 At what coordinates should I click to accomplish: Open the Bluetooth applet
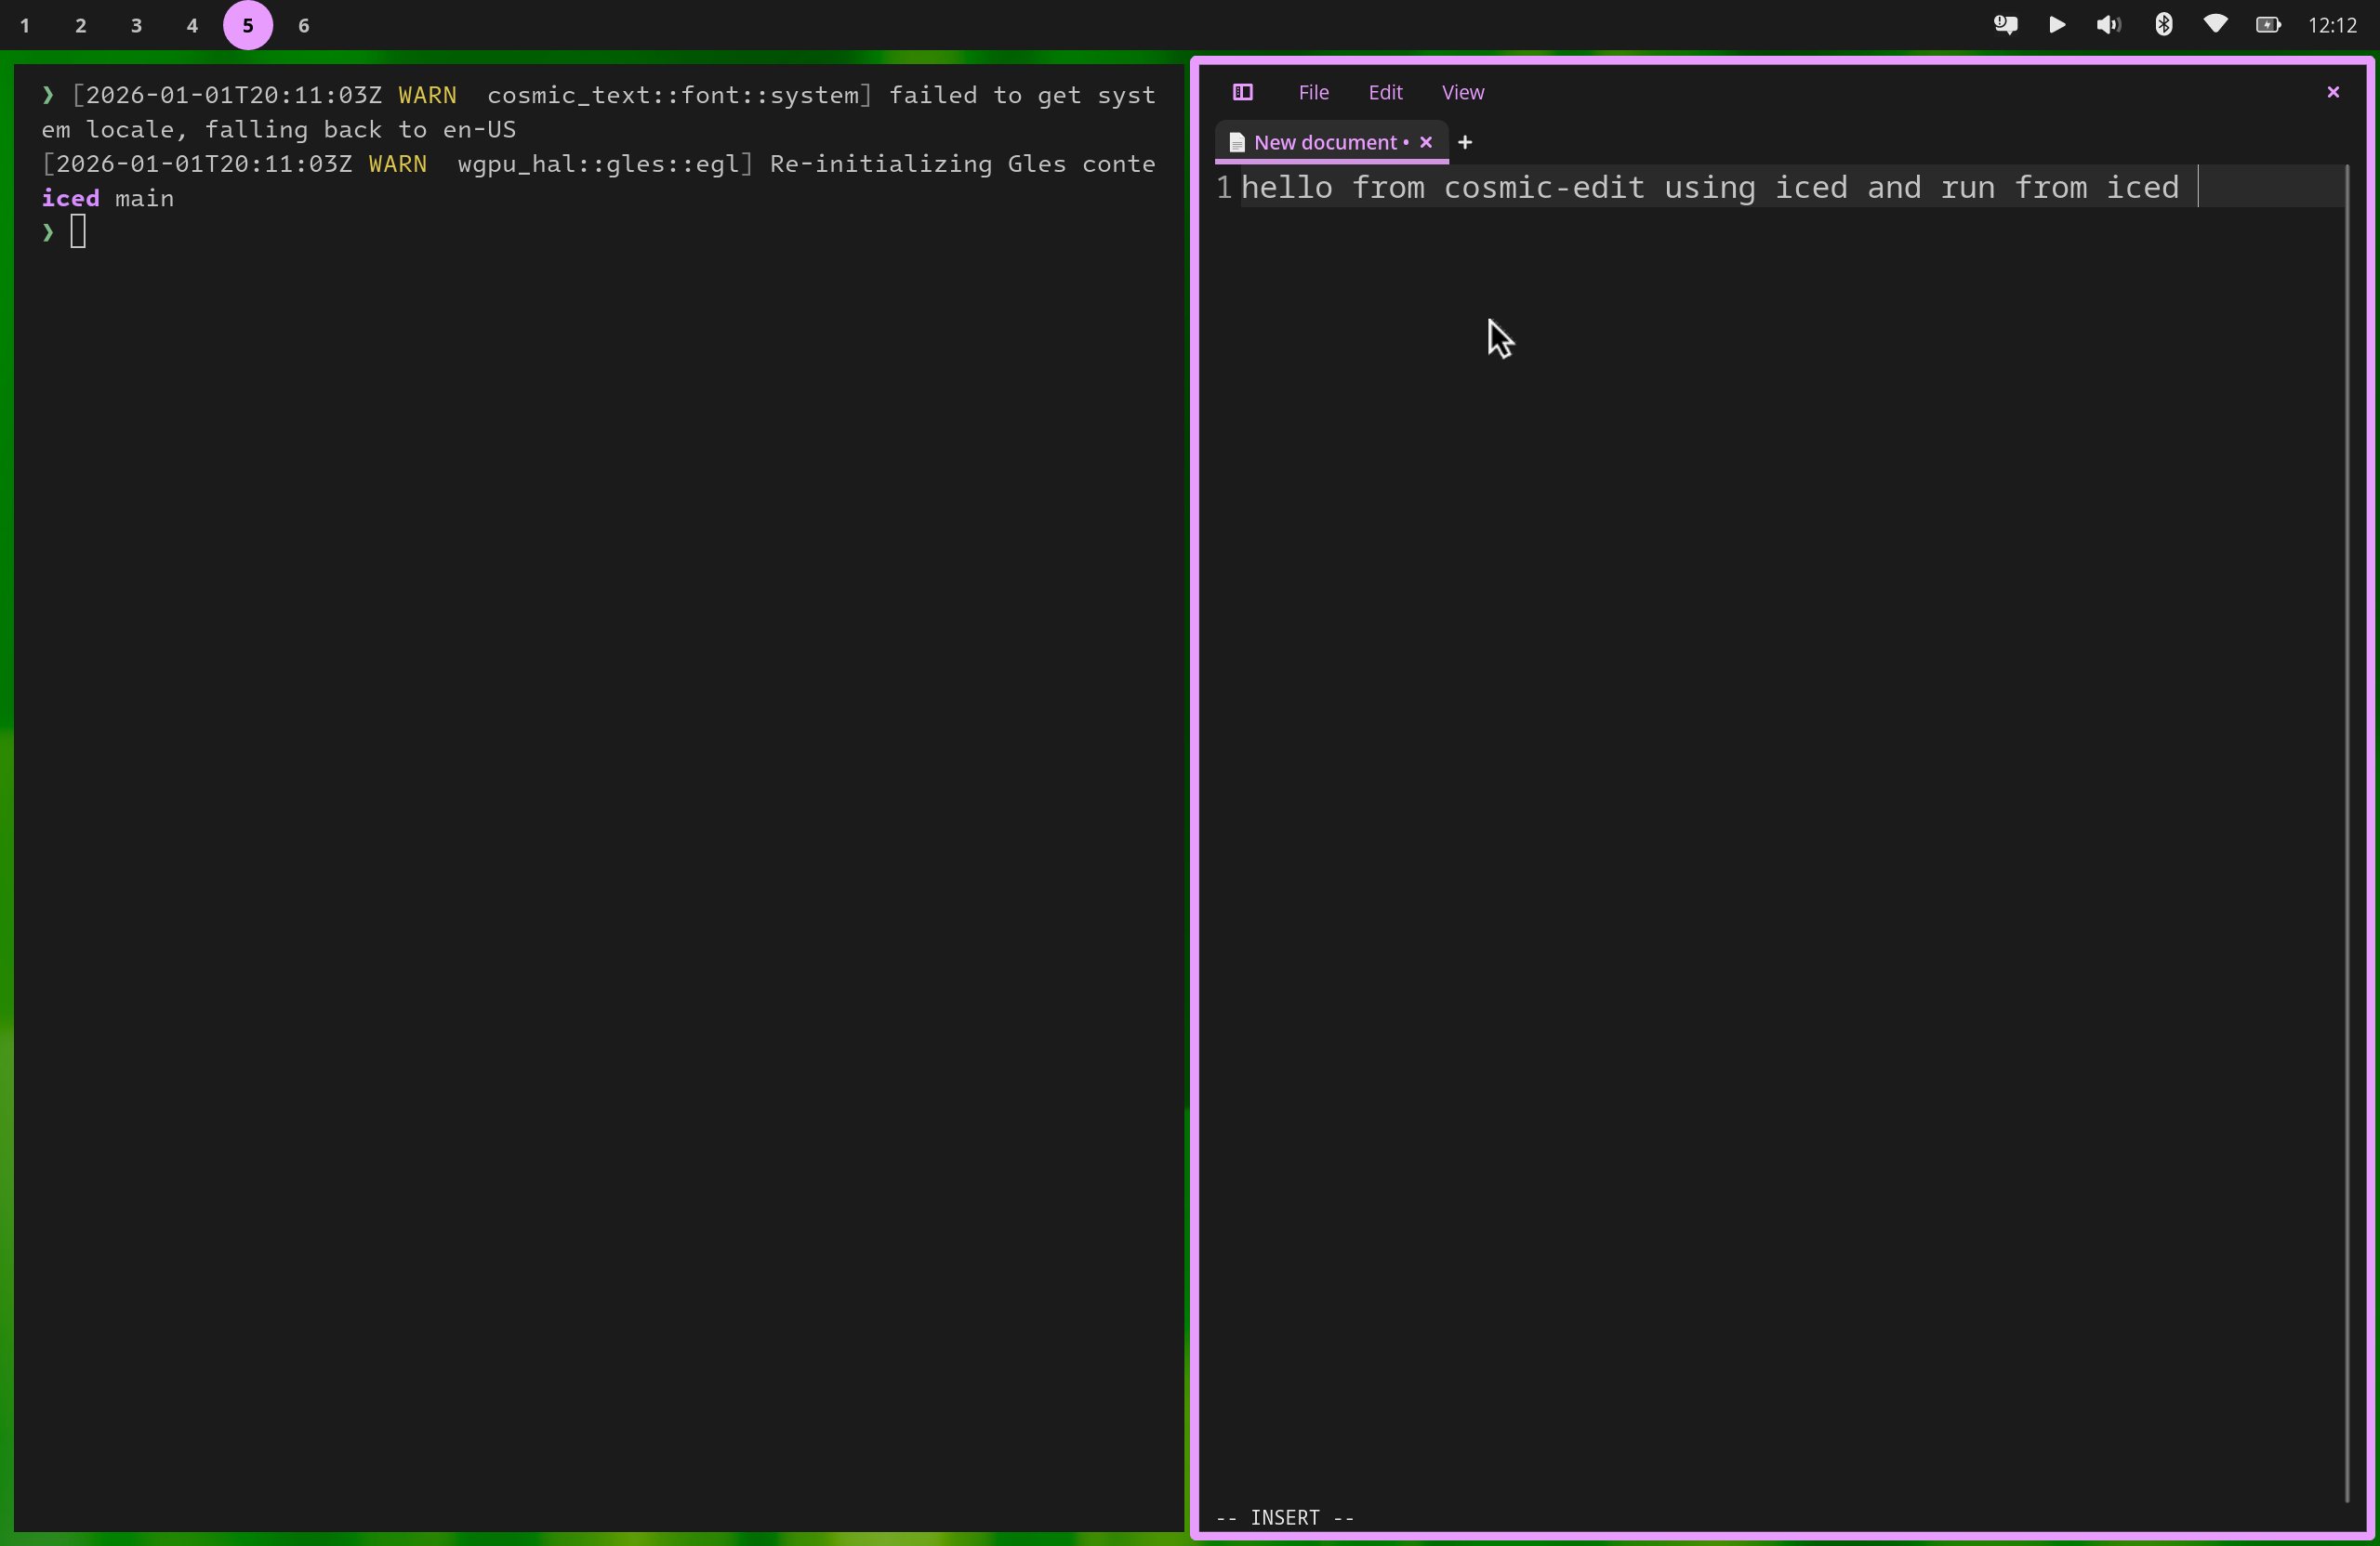point(2163,25)
